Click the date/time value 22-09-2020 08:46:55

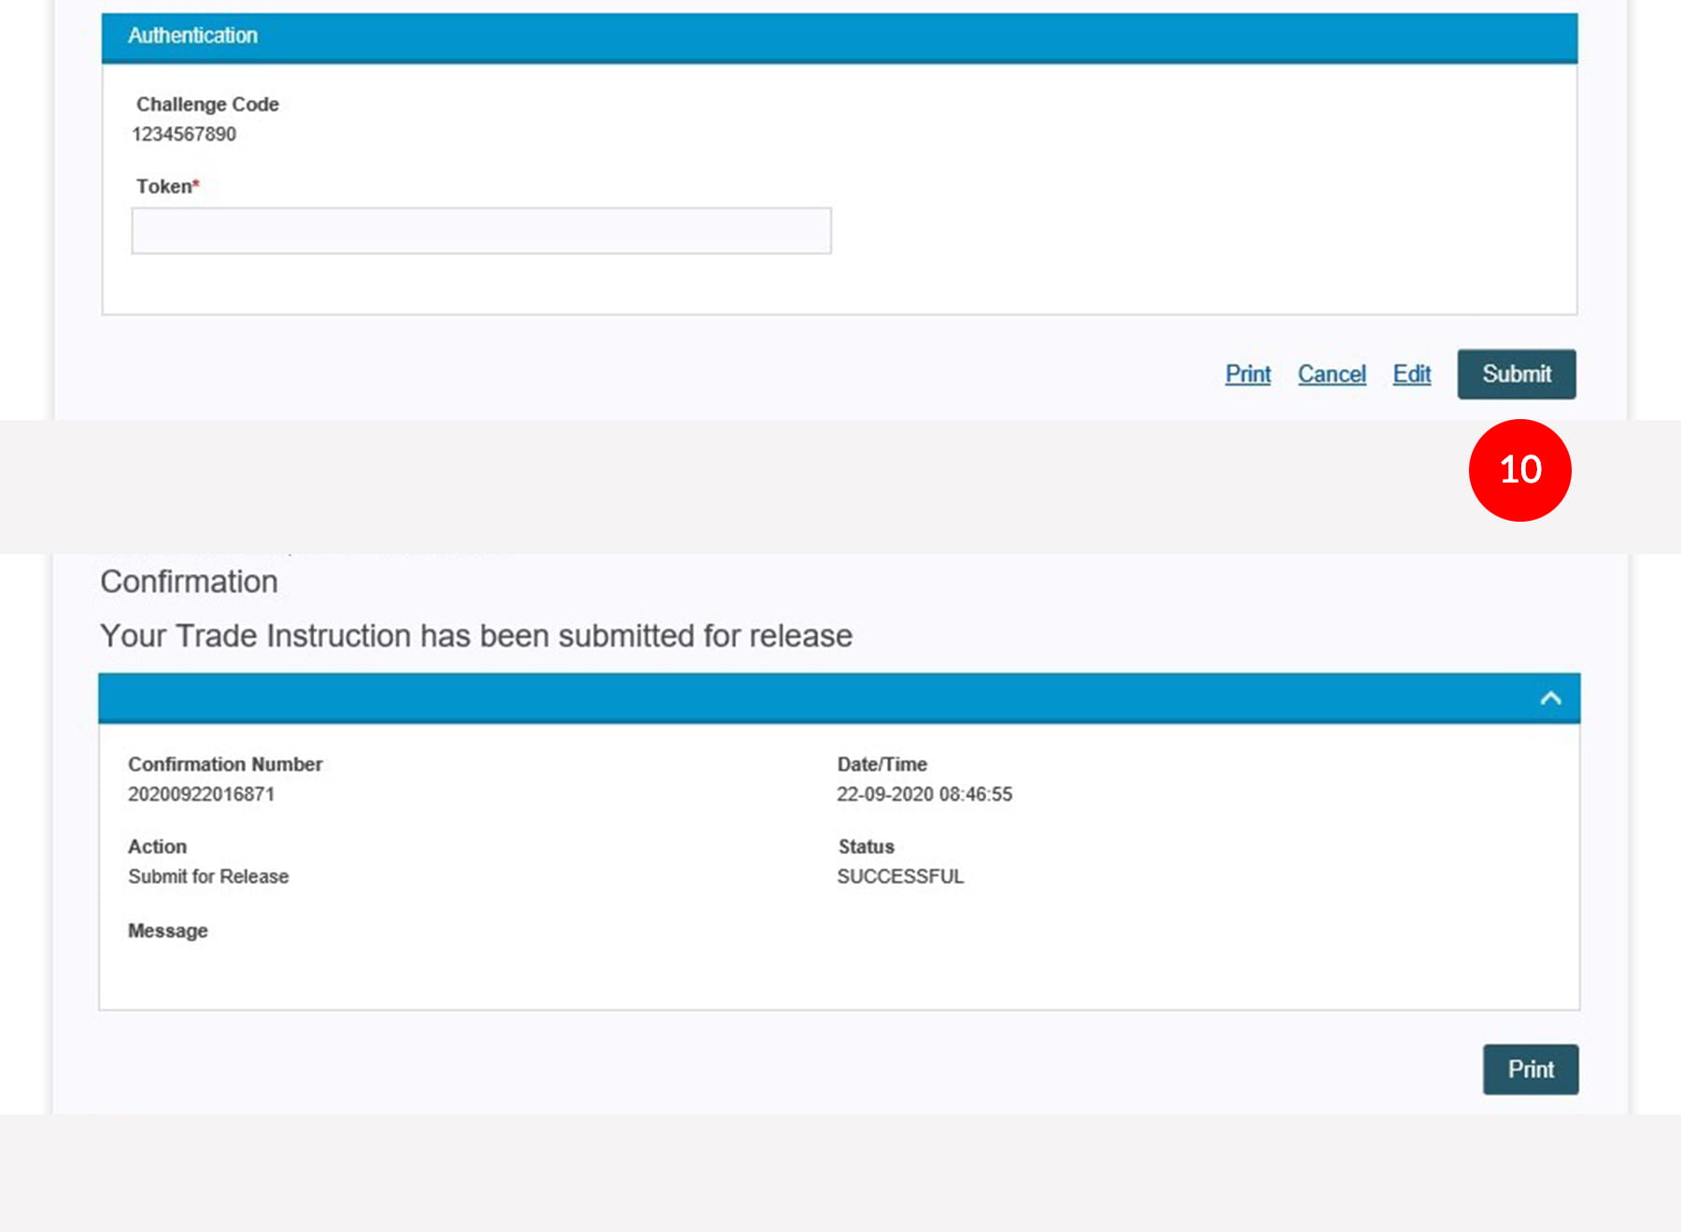[924, 794]
